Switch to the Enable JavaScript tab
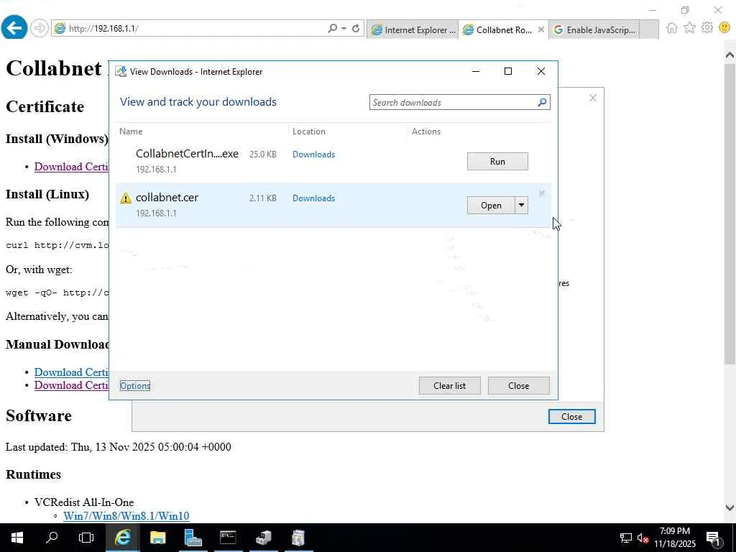736x552 pixels. click(x=594, y=29)
